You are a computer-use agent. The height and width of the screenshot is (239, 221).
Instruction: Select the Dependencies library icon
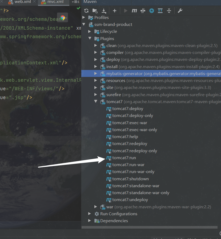click(97, 221)
